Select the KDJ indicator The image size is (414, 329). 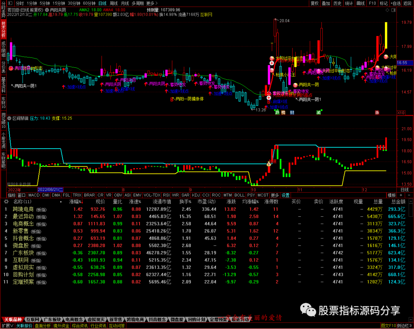tap(195, 195)
